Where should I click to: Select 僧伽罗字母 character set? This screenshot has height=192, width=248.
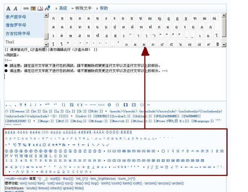click(16, 25)
